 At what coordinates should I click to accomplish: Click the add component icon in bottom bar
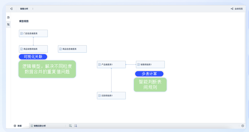tap(70, 126)
